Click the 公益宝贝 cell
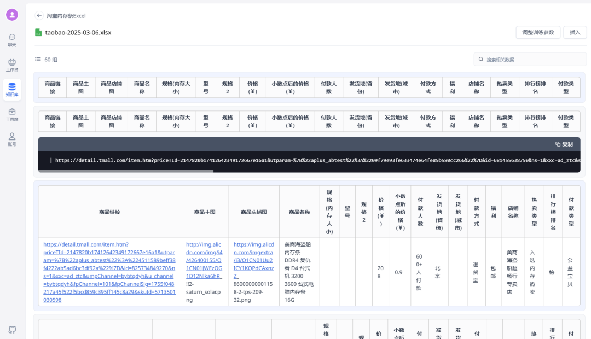This screenshot has width=591, height=339. tap(571, 272)
